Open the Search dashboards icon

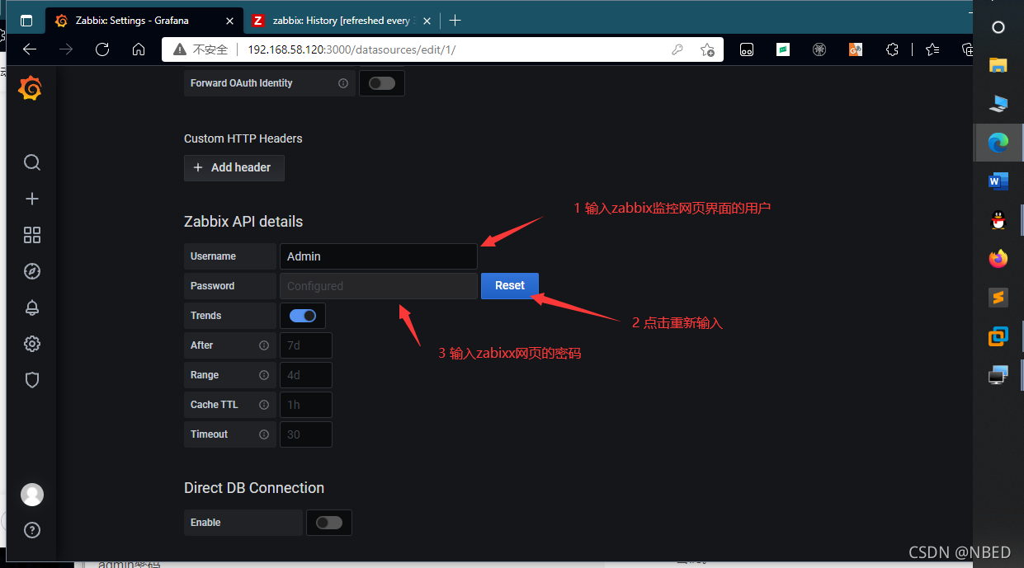point(32,162)
